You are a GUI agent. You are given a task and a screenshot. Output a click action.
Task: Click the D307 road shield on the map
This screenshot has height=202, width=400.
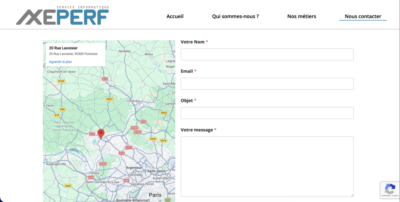(68, 186)
